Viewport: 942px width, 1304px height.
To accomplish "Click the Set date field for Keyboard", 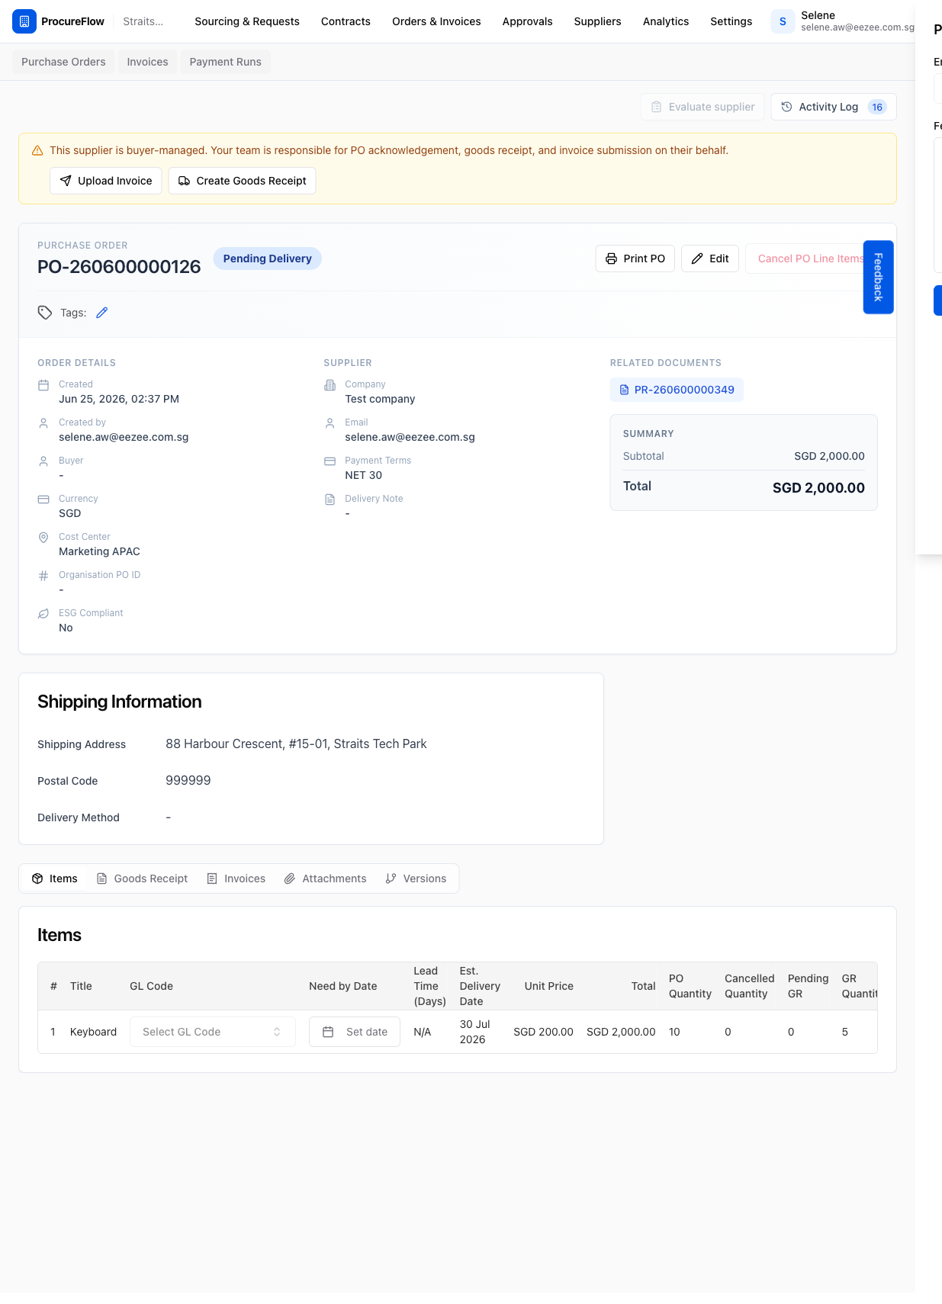I will click(355, 1032).
